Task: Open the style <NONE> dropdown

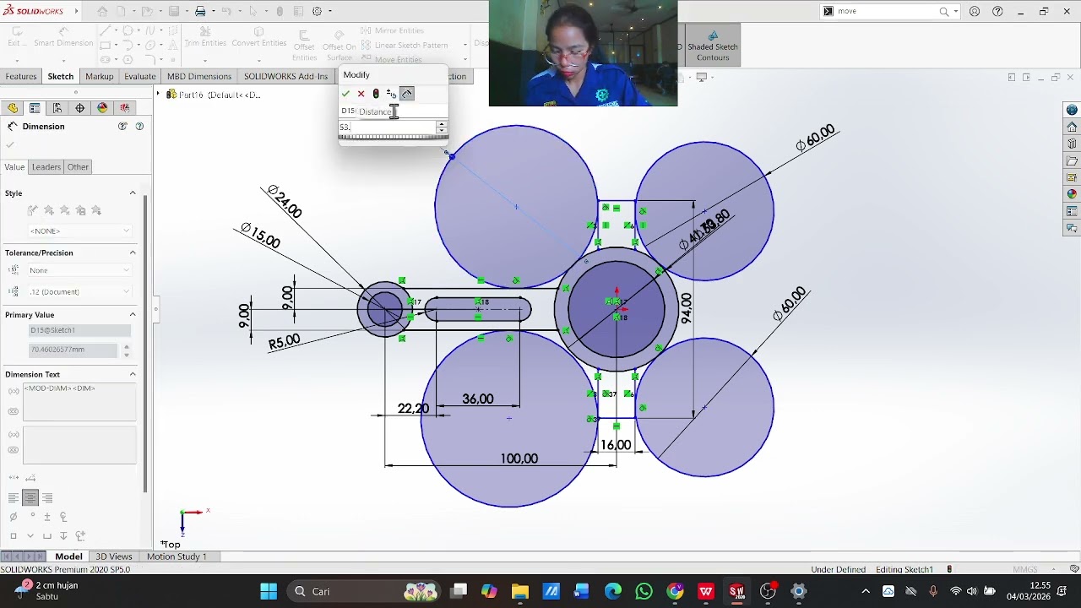Action: coord(79,231)
